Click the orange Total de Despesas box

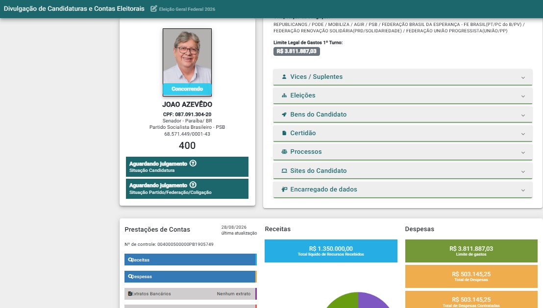click(471, 276)
